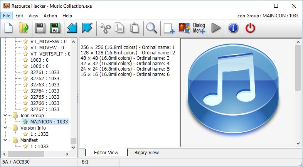
Task: Select 32762 : 1033 in the tree
Action: coord(45,78)
